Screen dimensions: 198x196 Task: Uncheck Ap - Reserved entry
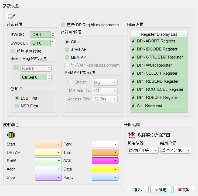pos(133,105)
